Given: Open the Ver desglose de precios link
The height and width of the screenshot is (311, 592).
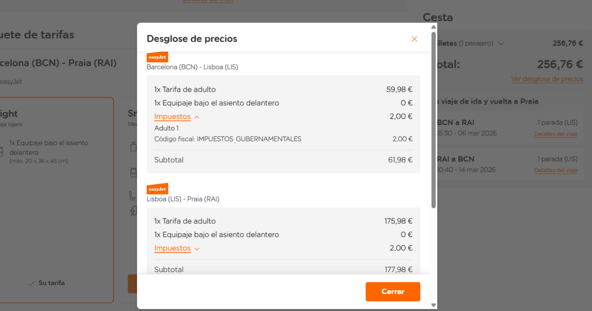Looking at the screenshot, I should point(547,79).
